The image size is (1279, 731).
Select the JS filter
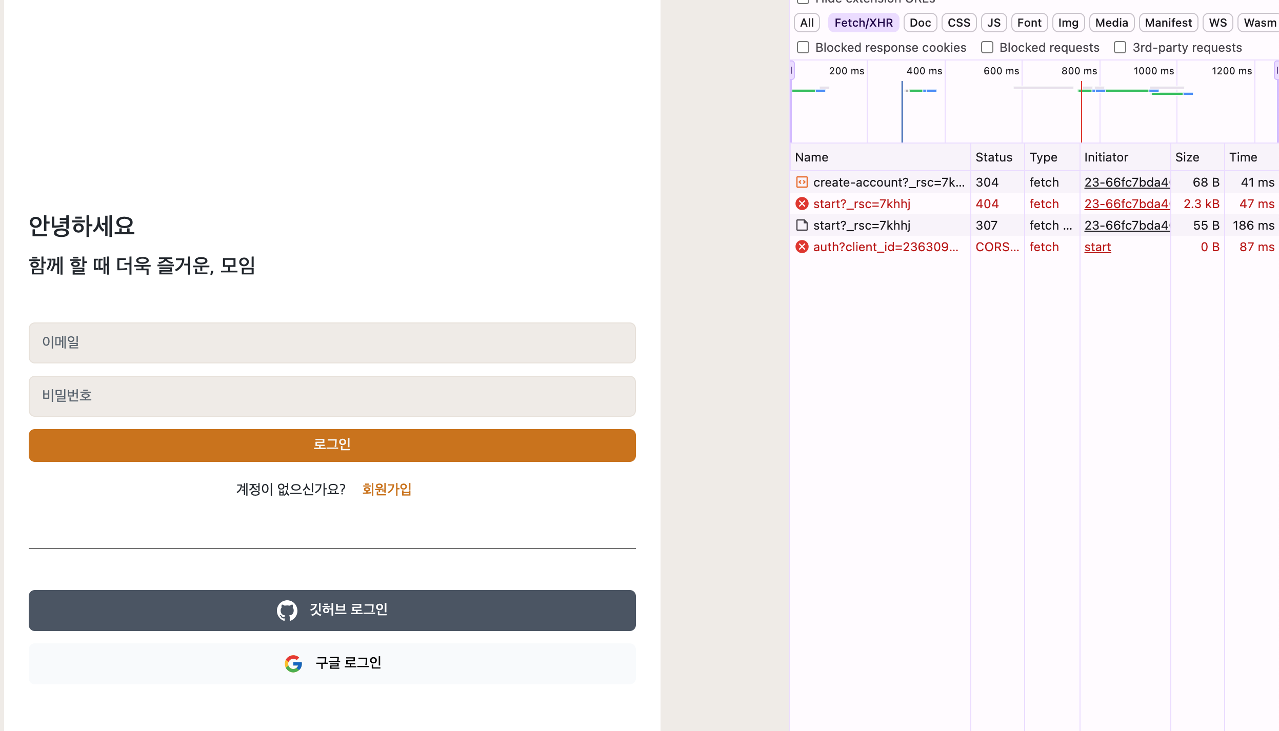pyautogui.click(x=994, y=23)
